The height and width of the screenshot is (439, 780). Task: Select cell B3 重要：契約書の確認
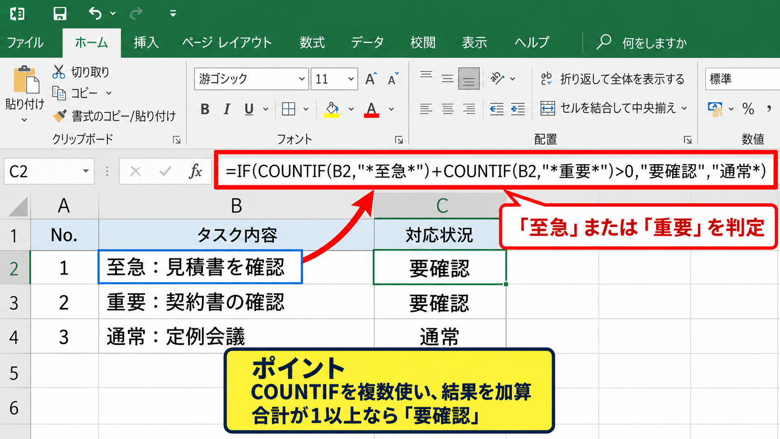tap(236, 302)
